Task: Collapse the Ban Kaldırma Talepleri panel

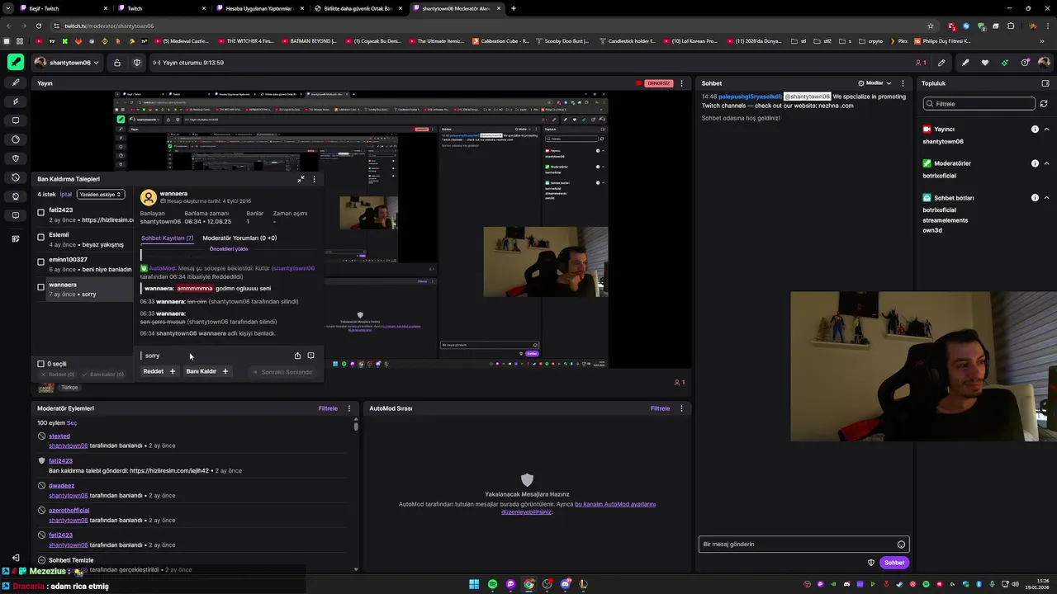Action: 301,179
